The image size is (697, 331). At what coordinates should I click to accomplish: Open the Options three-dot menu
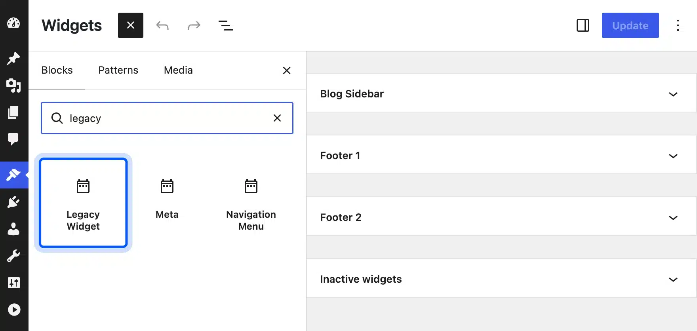click(x=678, y=25)
